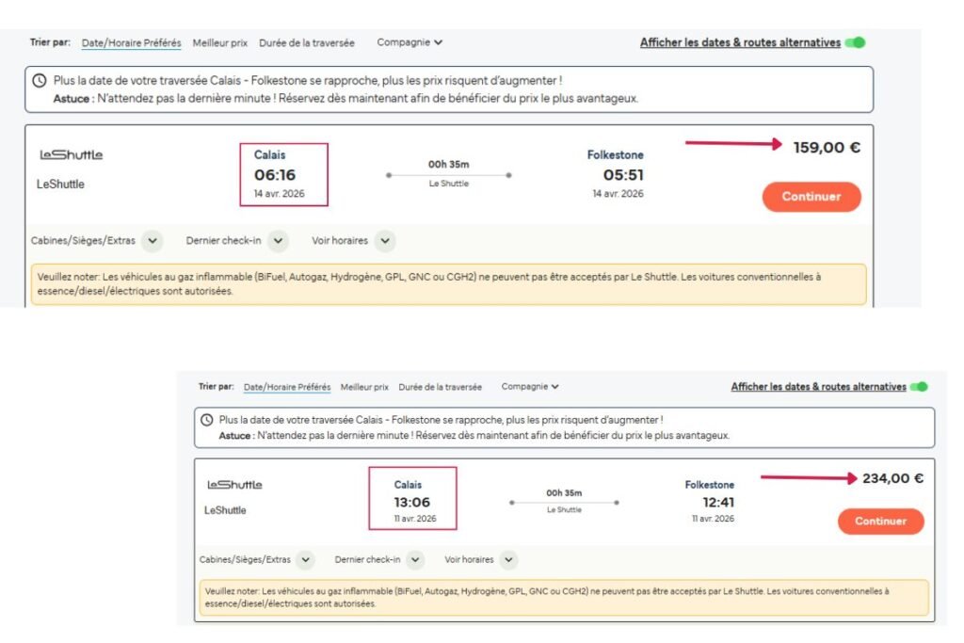Click the clock icon above the 159,00 € offer
This screenshot has width=964, height=643.
tap(41, 82)
